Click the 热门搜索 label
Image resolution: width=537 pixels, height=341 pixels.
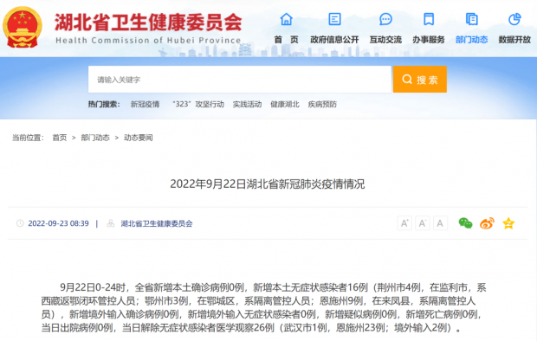[104, 104]
